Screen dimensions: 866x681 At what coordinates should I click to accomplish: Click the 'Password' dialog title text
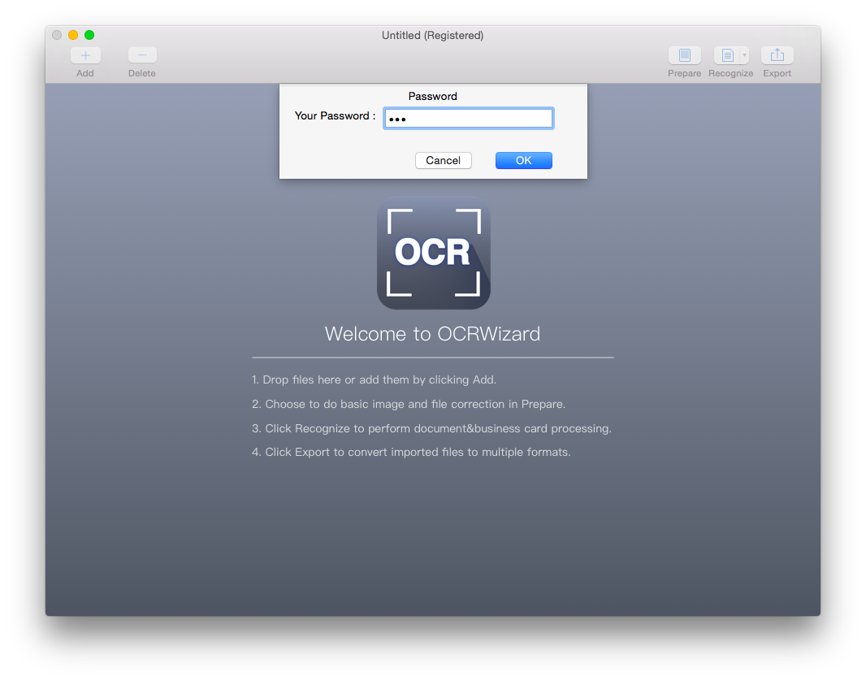tap(432, 96)
